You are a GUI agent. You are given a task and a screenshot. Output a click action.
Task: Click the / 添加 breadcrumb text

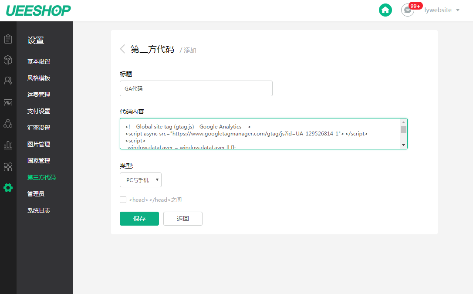coord(188,51)
